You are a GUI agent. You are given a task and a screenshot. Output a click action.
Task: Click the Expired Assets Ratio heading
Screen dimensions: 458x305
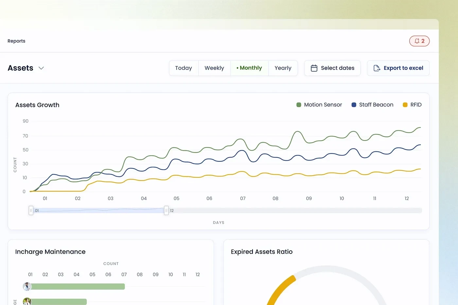point(262,252)
